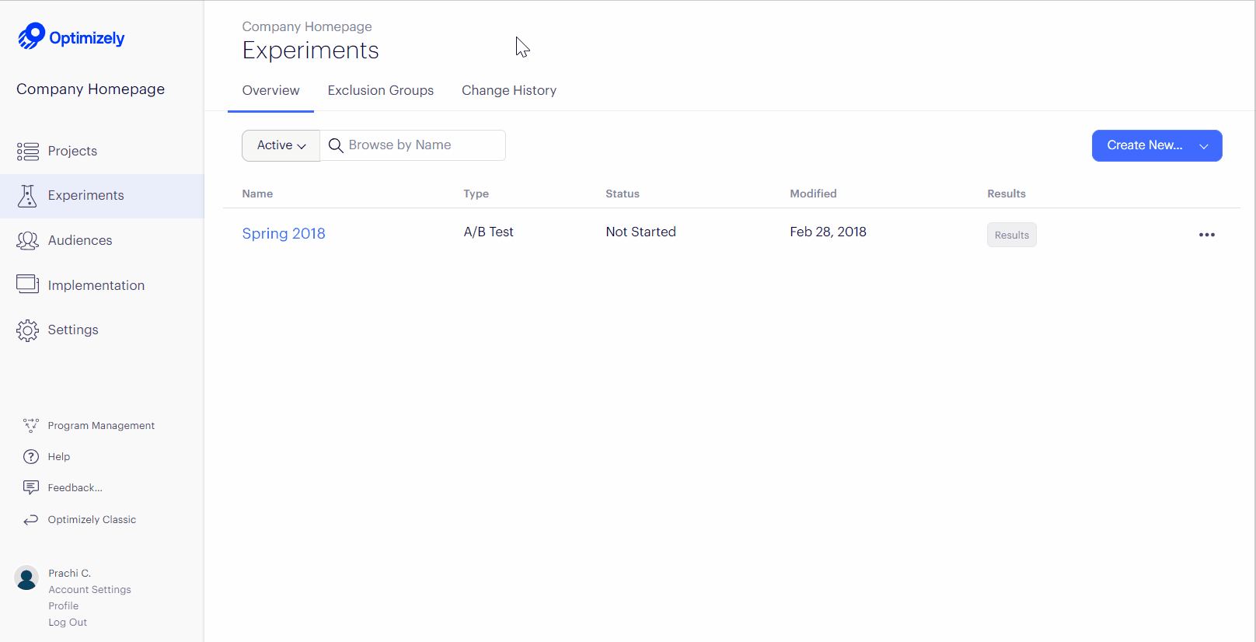
Task: Open Program Management link
Action: pos(101,426)
